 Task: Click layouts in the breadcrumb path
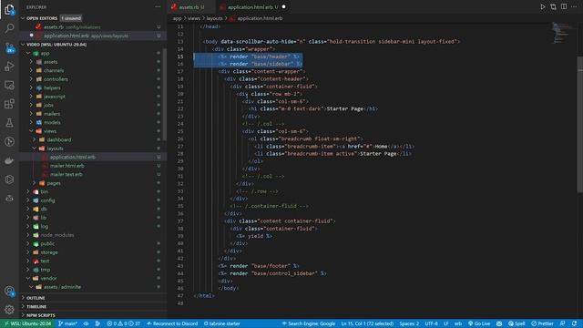pos(215,18)
